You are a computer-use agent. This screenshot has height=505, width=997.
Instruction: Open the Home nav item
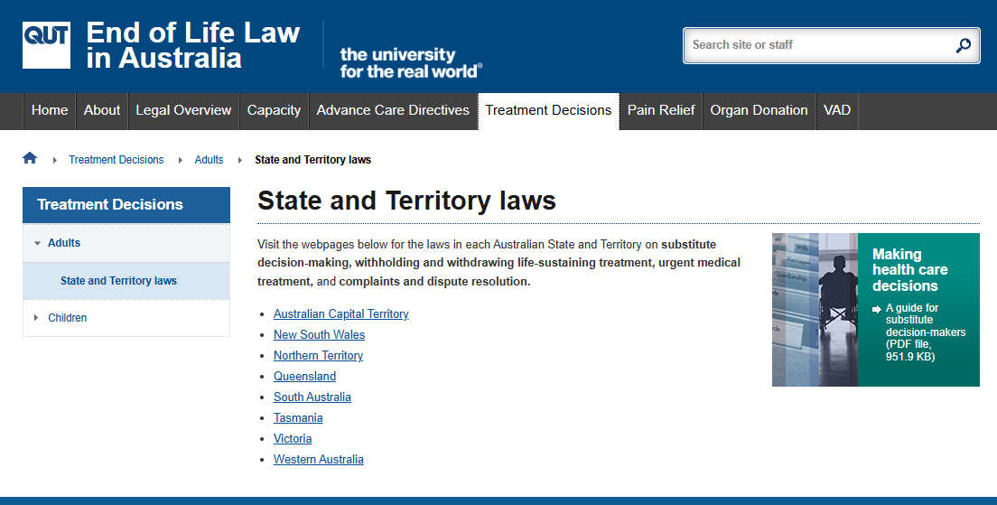click(50, 111)
